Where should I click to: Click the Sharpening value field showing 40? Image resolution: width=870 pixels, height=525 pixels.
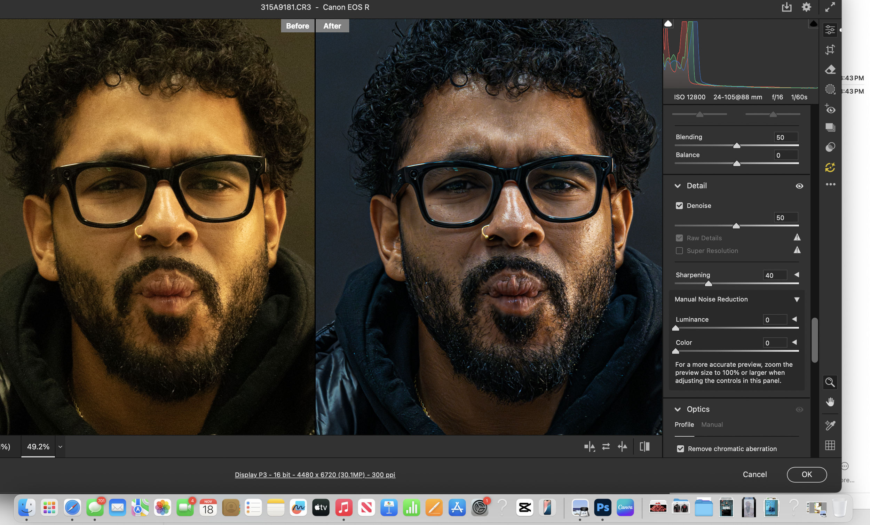[x=775, y=275]
